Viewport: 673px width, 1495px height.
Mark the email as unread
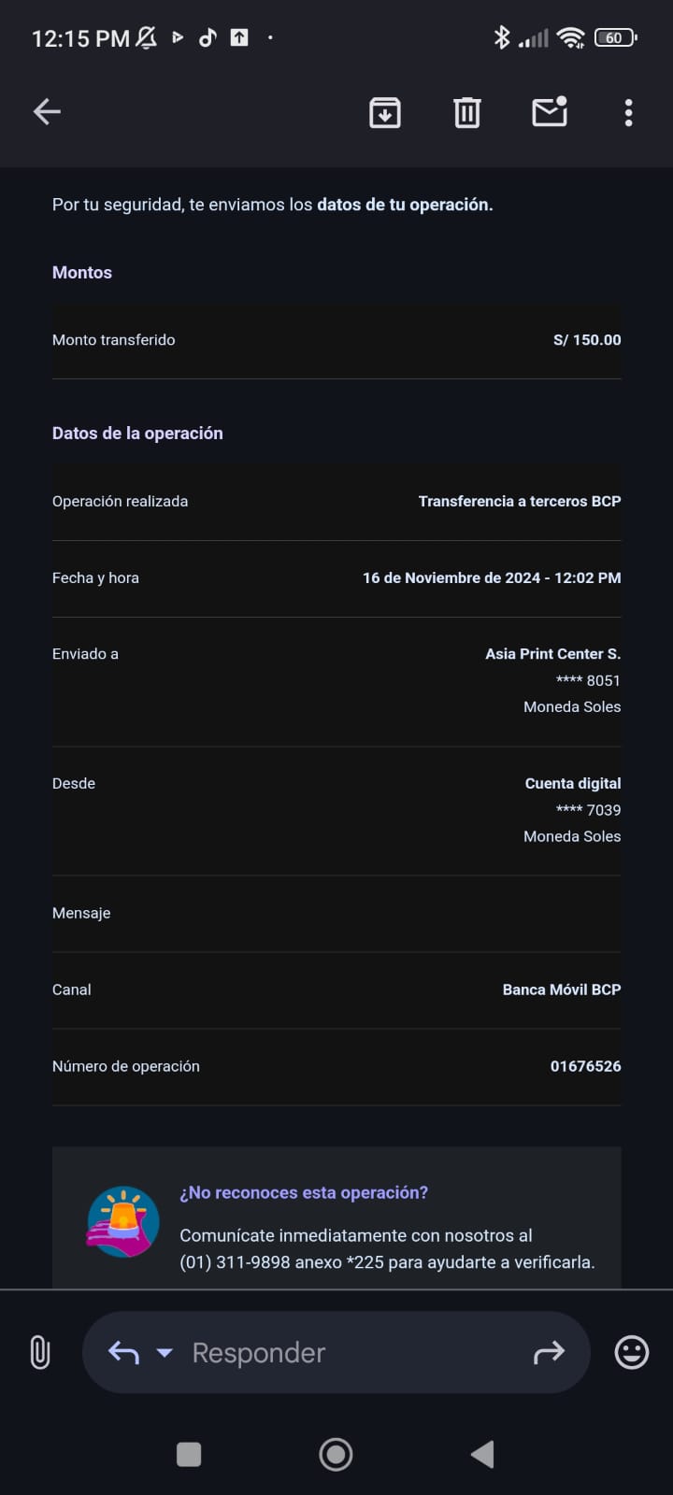point(550,112)
